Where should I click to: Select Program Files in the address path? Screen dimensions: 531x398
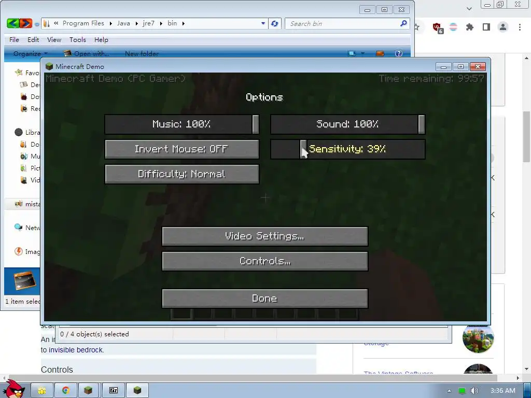83,23
